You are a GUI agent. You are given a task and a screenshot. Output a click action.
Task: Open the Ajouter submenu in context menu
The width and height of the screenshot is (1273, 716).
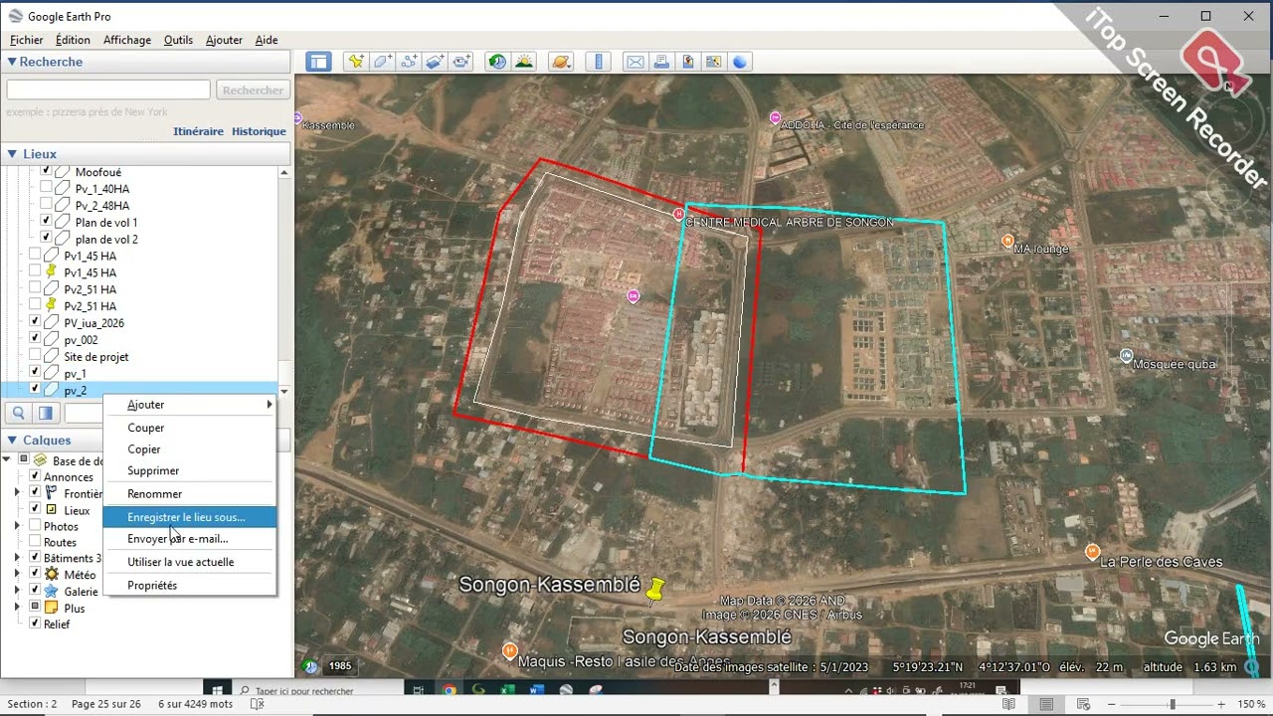click(x=189, y=405)
